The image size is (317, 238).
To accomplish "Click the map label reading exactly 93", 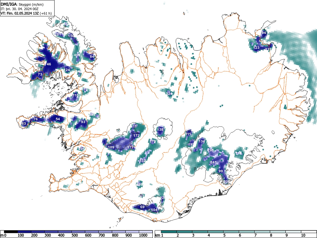I will point(83,122).
